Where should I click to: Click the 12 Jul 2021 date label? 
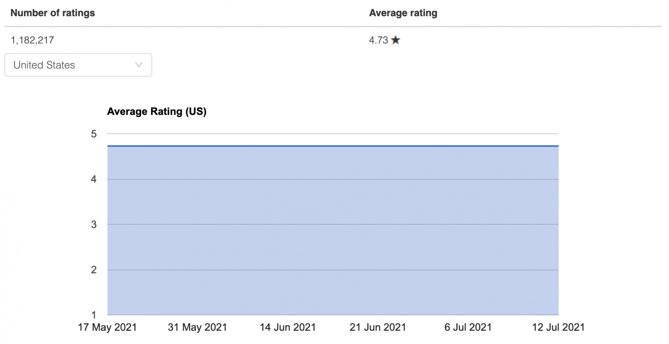click(x=558, y=327)
